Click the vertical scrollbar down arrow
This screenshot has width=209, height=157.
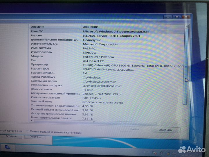pyautogui.click(x=184, y=121)
